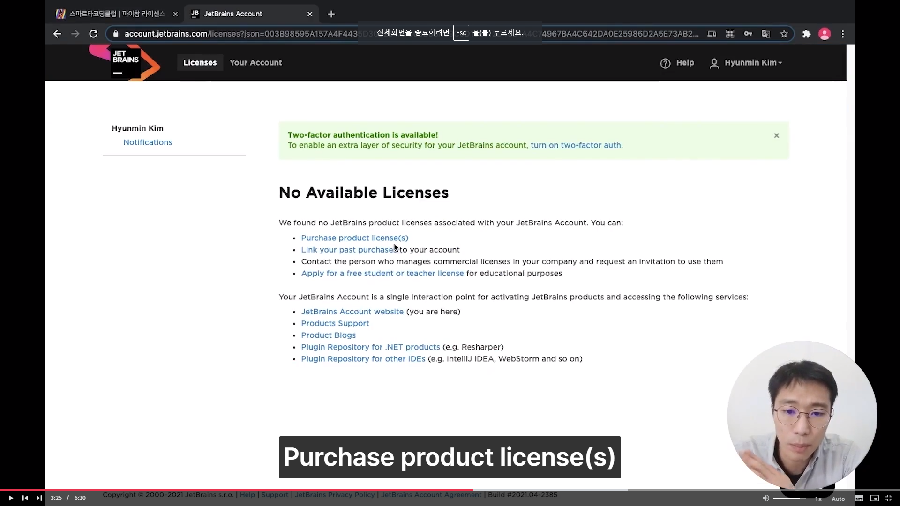Bookmark this page with the star
This screenshot has height=506, width=900.
784,34
